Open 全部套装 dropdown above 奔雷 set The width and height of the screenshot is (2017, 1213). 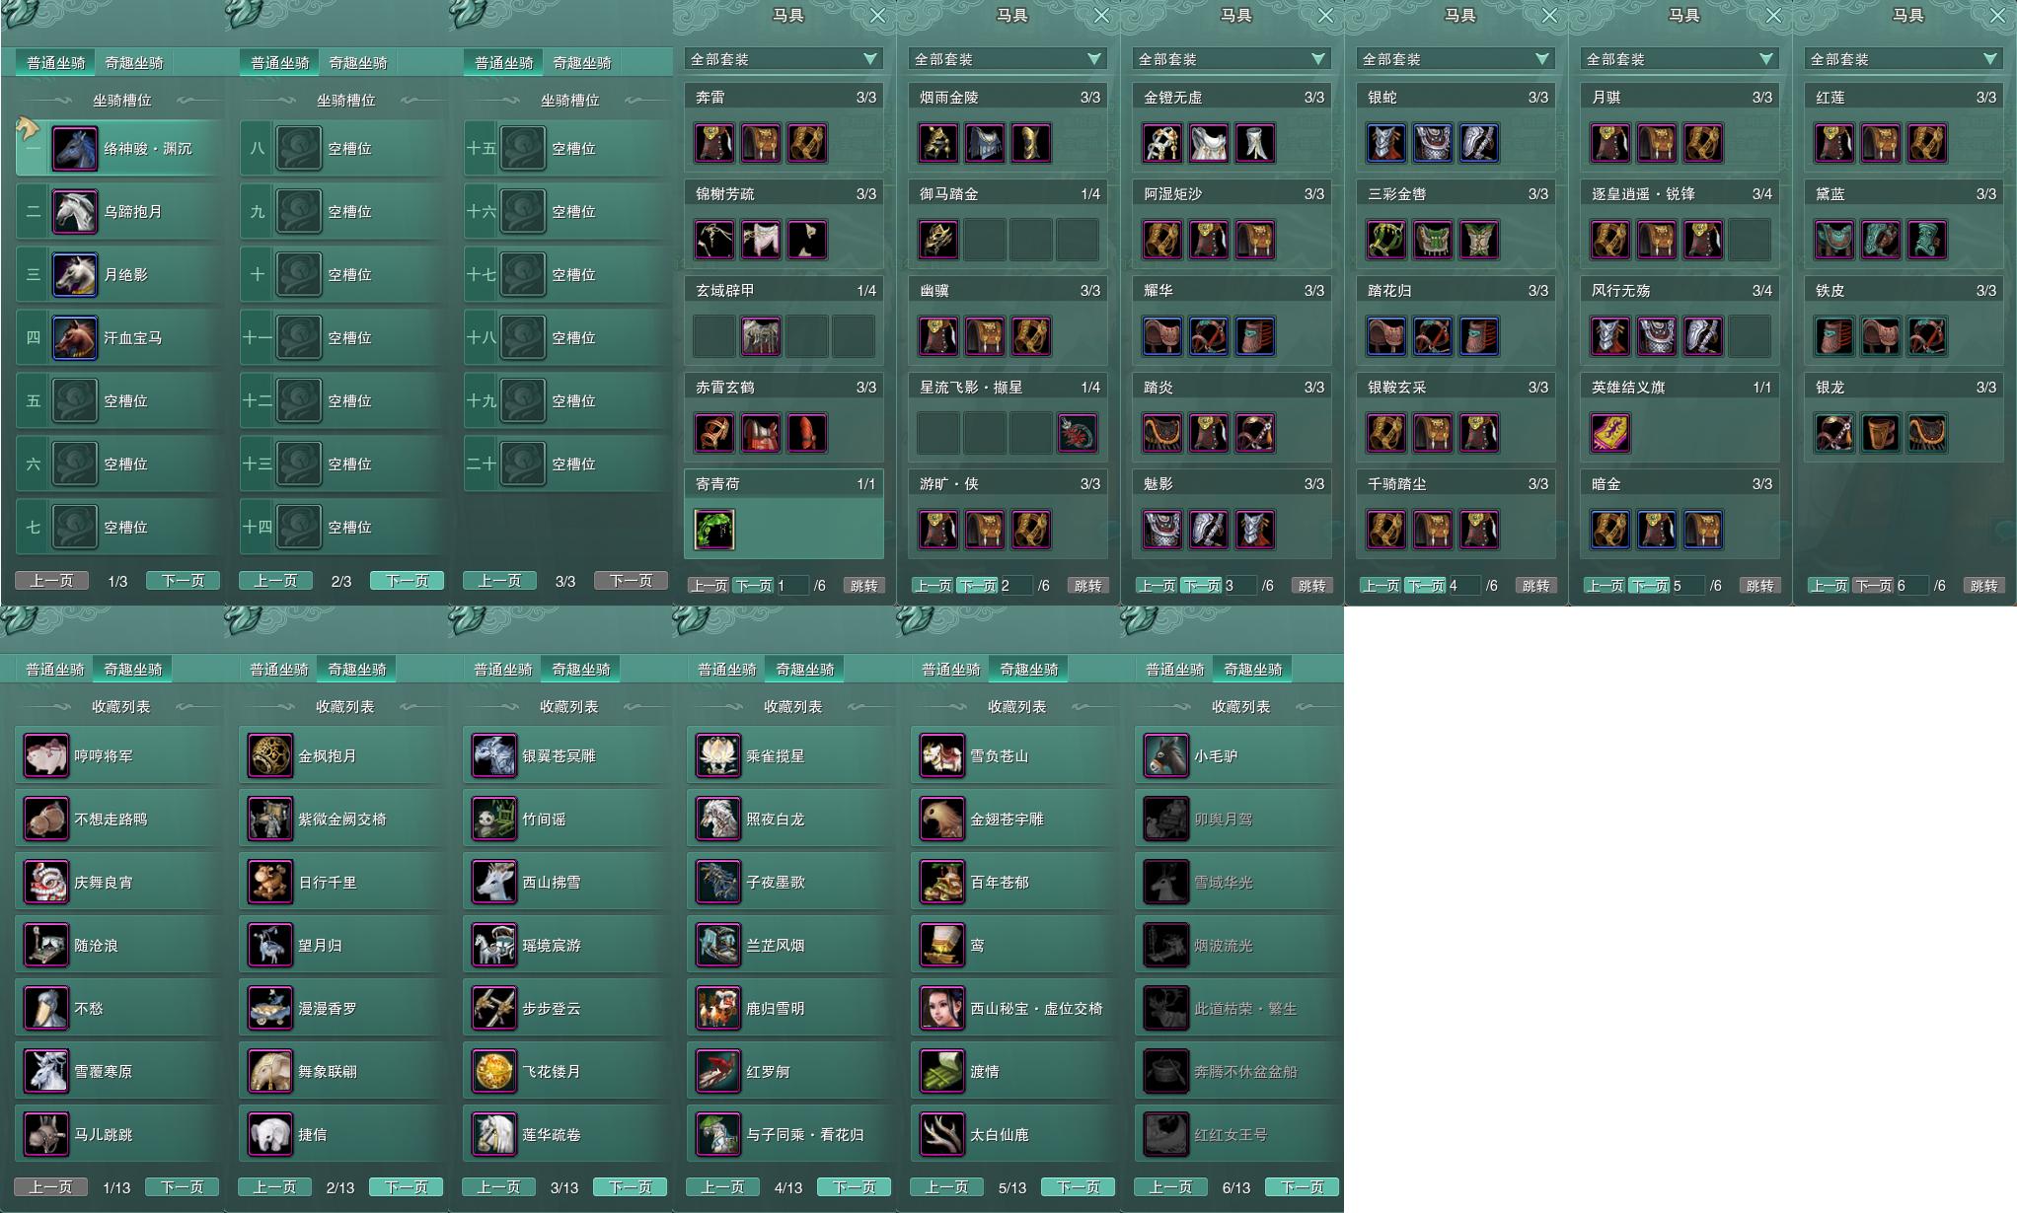(784, 59)
